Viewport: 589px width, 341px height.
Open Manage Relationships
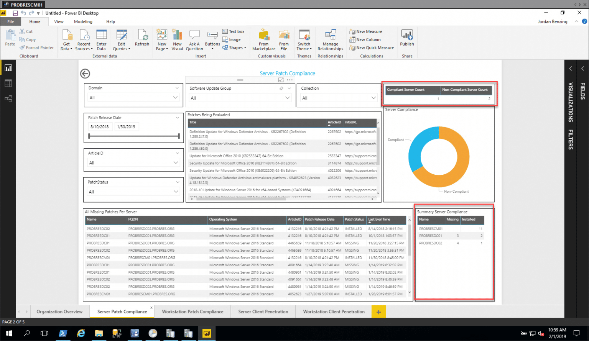330,39
